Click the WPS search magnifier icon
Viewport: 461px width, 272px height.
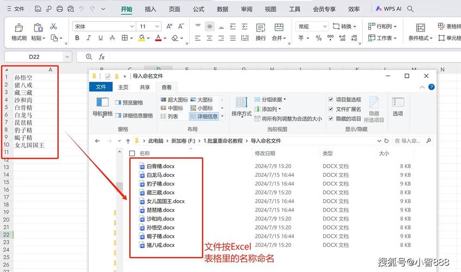[x=410, y=9]
